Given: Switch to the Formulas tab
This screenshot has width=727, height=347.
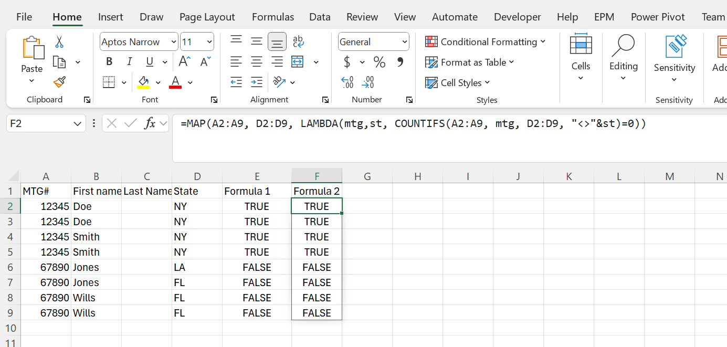Looking at the screenshot, I should point(273,17).
